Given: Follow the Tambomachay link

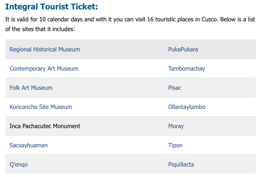Looking at the screenshot, I should coord(187,68).
